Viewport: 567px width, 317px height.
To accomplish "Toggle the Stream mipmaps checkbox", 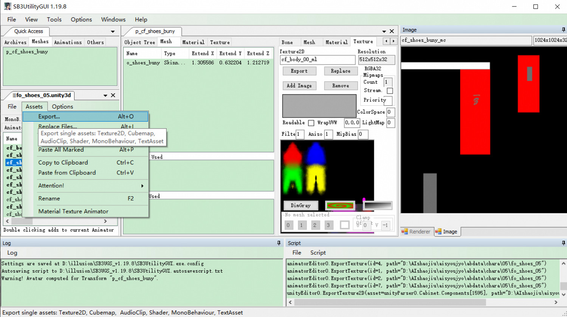I will (x=390, y=91).
